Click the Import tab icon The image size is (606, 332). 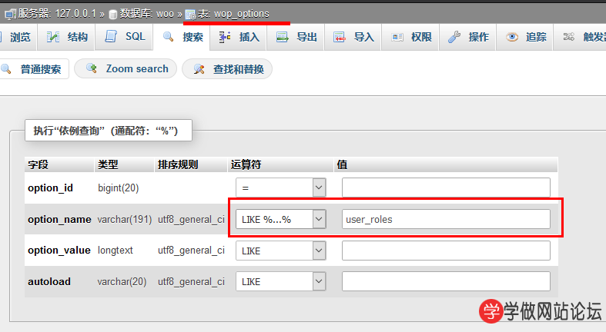[340, 37]
